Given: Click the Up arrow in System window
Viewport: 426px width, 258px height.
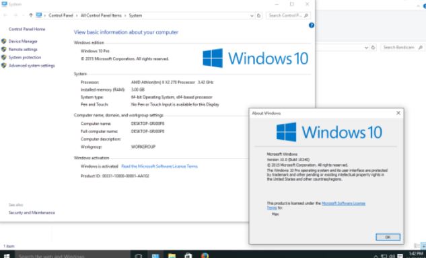Looking at the screenshot, I should tap(31, 15).
